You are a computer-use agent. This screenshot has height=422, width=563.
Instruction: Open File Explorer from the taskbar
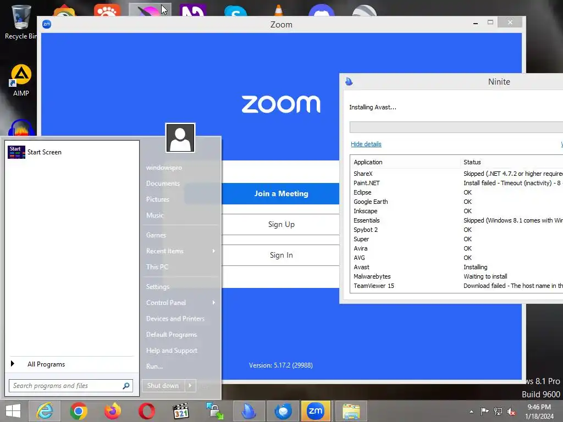point(351,411)
